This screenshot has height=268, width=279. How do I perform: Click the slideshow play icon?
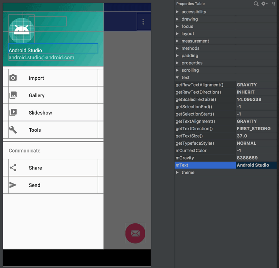pyautogui.click(x=13, y=112)
